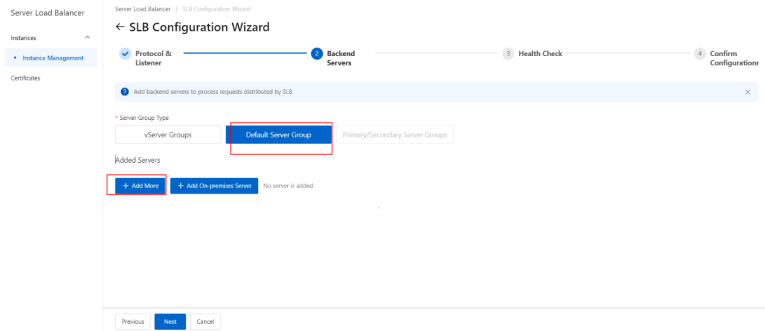Click the step 3 Health Check circle
This screenshot has height=331, width=765.
point(508,54)
